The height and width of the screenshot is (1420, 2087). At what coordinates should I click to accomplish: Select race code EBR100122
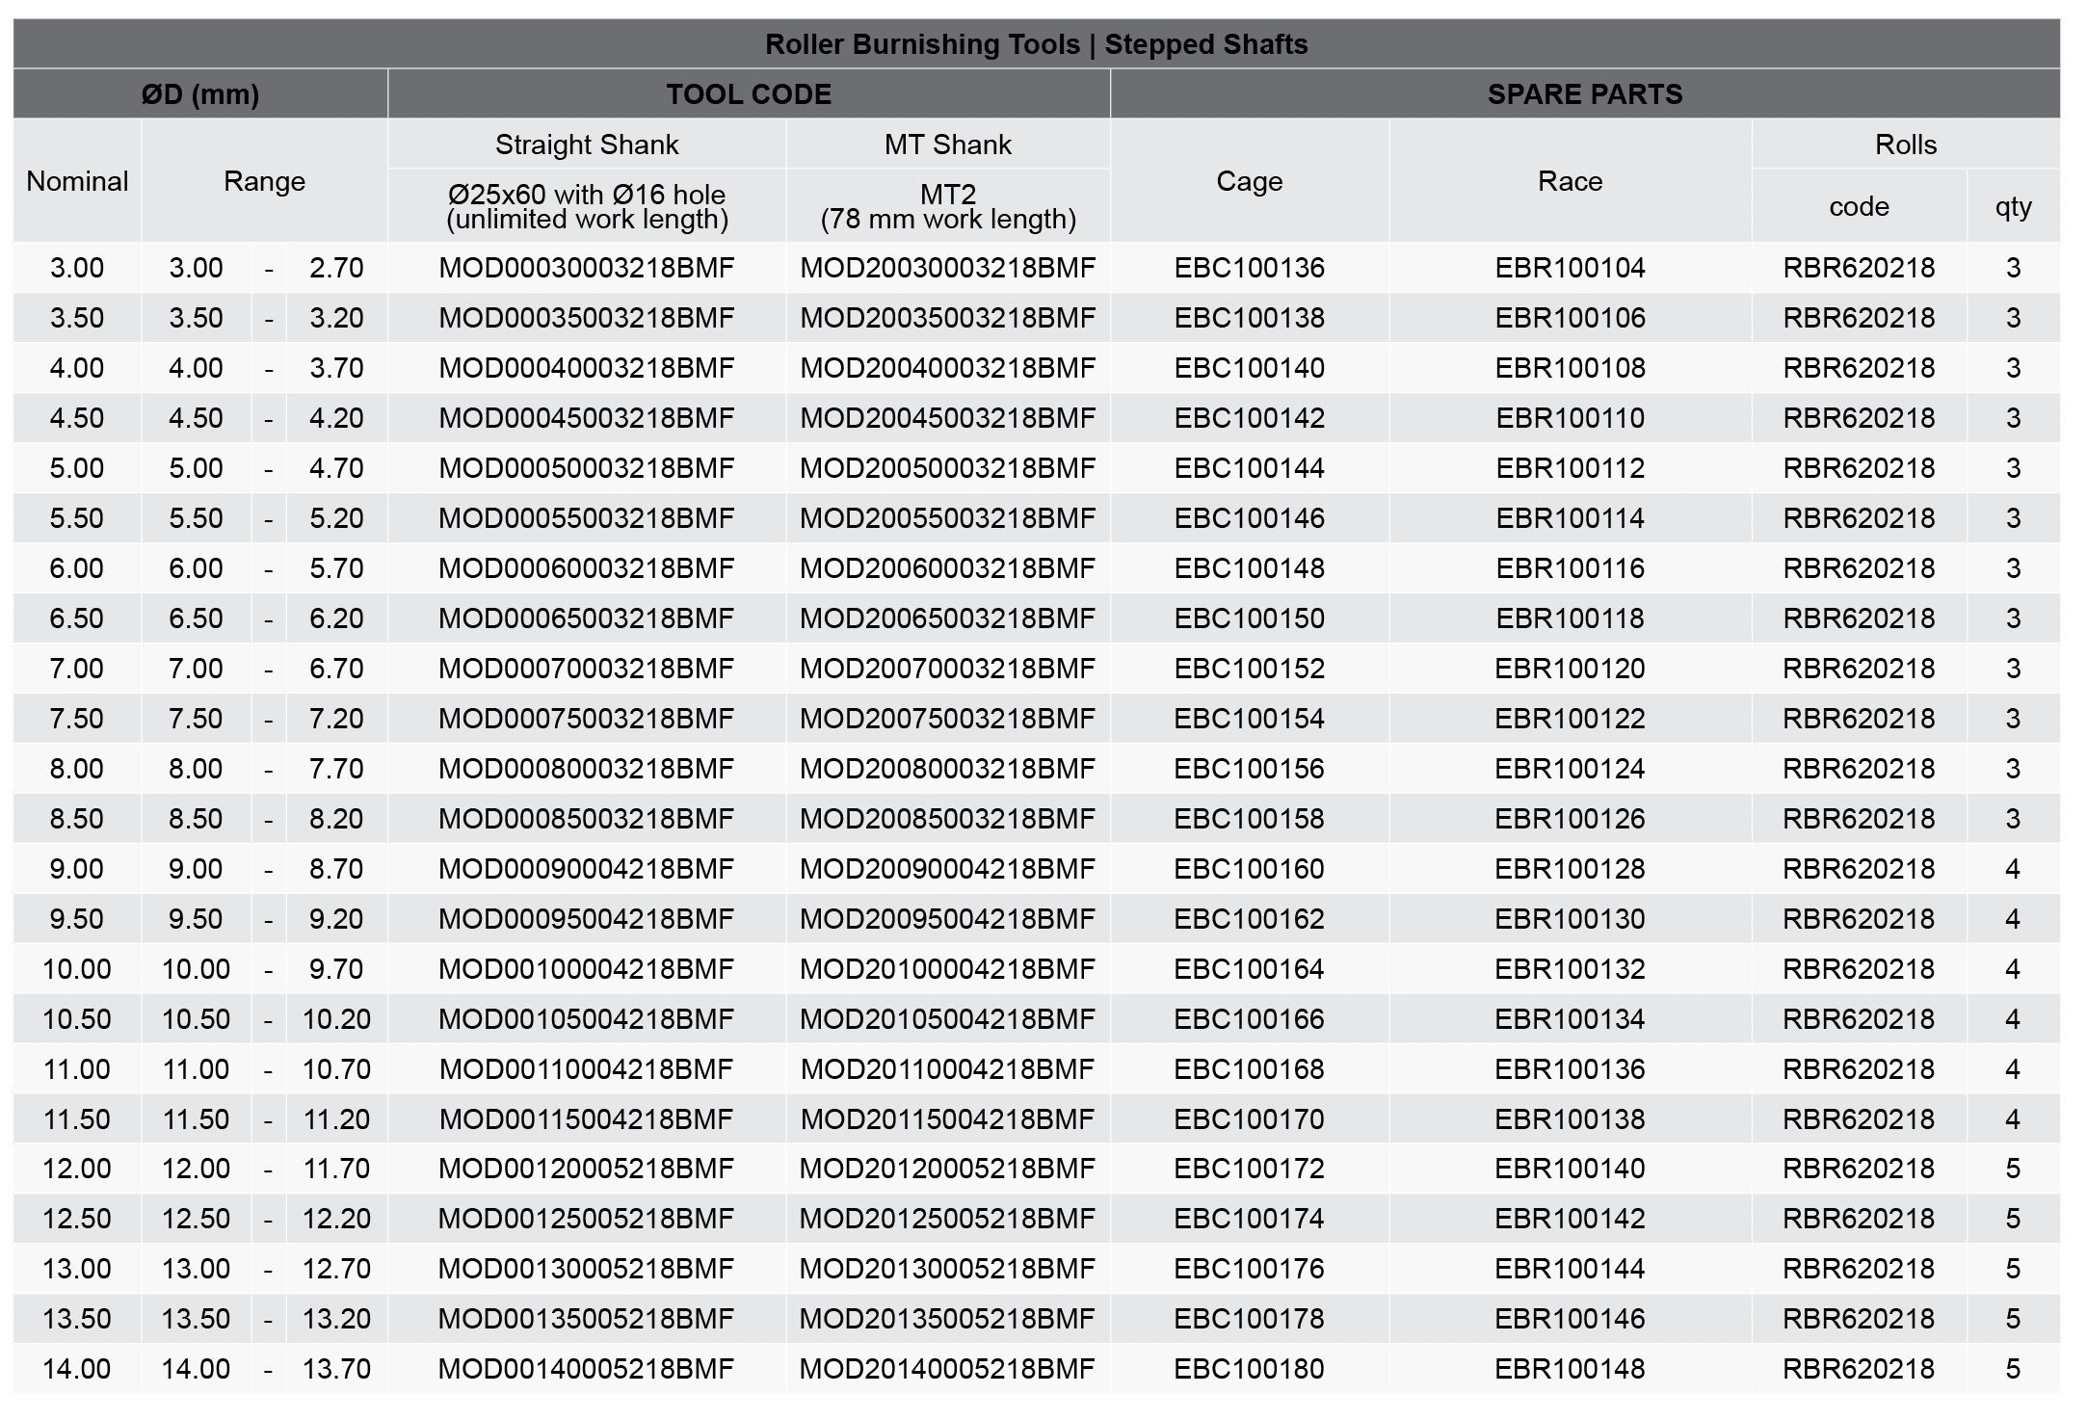1571,719
